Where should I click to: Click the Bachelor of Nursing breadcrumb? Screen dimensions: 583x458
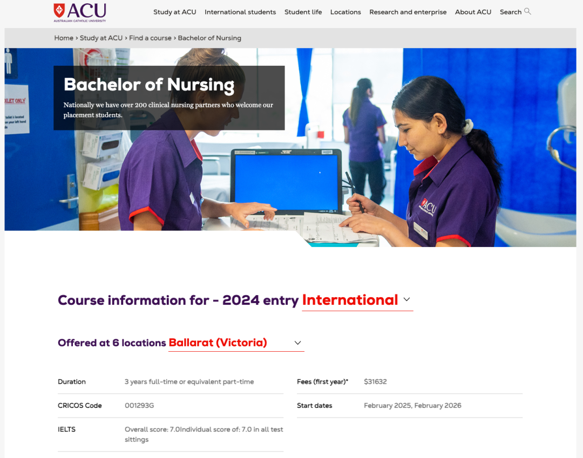209,38
